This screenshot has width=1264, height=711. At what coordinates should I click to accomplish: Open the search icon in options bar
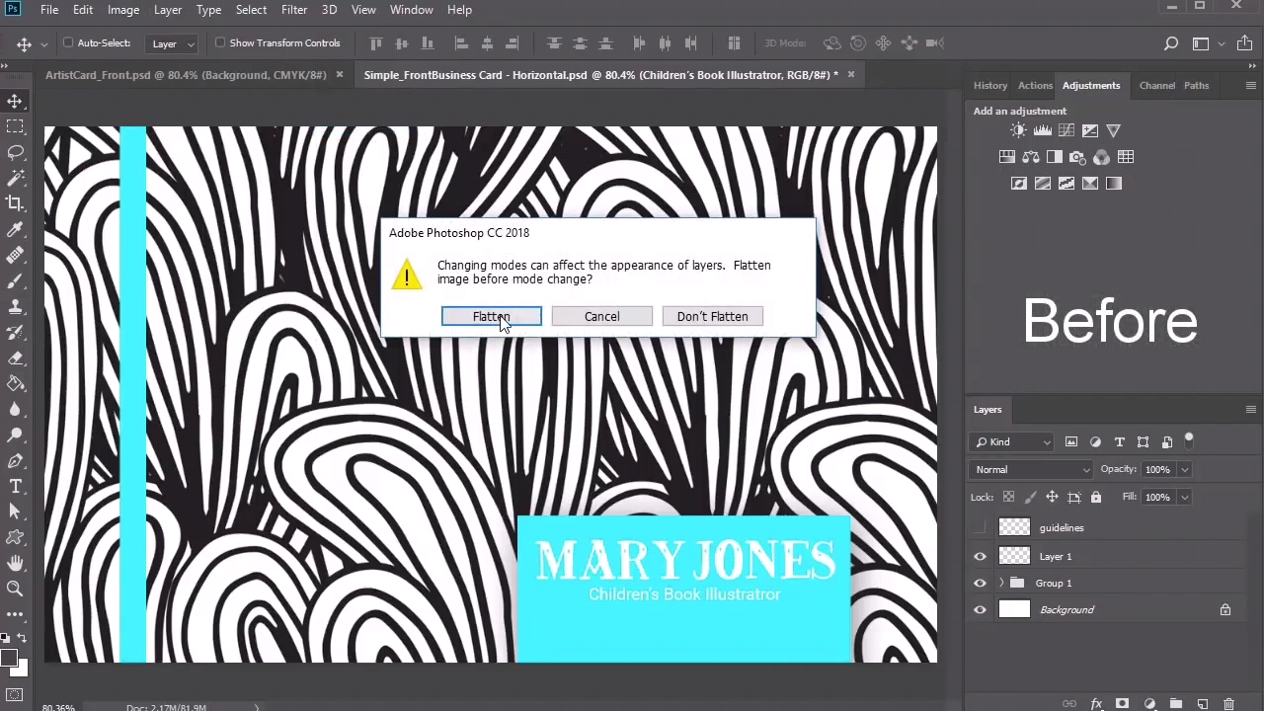[1171, 43]
